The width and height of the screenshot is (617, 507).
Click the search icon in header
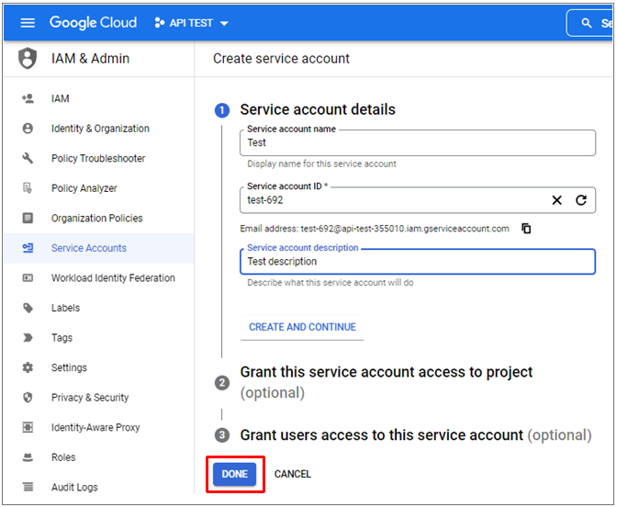coord(586,23)
